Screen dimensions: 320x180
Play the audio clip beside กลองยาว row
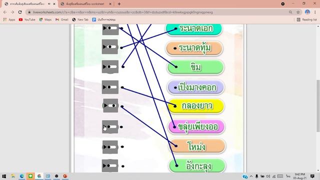point(105,105)
